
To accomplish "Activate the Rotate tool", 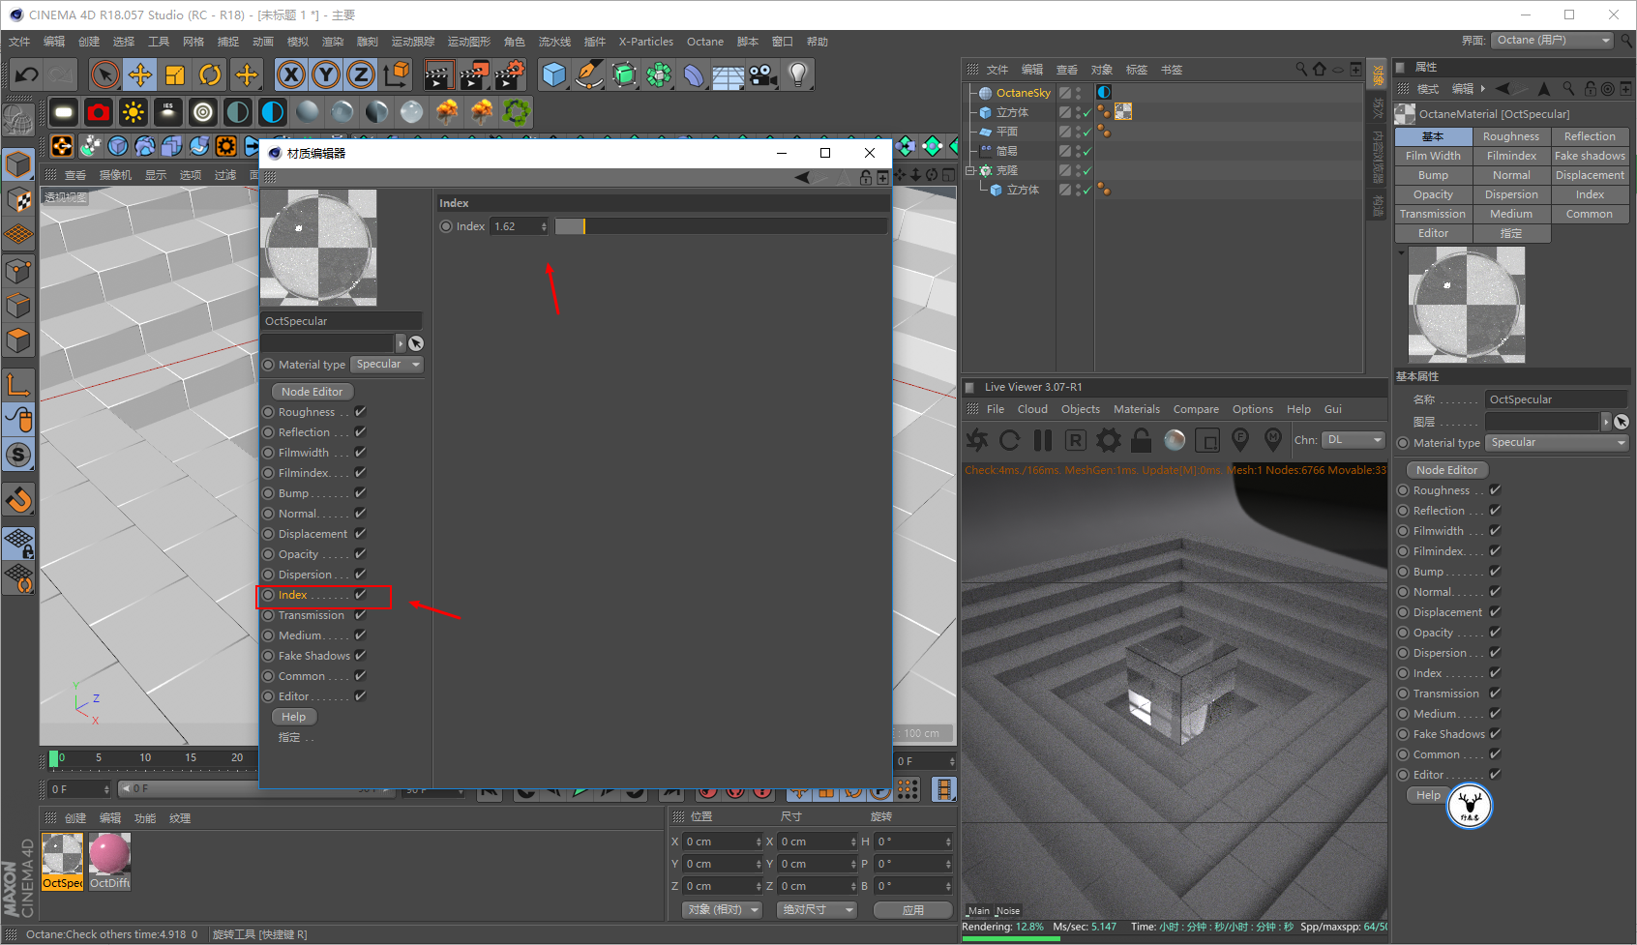I will 210,74.
